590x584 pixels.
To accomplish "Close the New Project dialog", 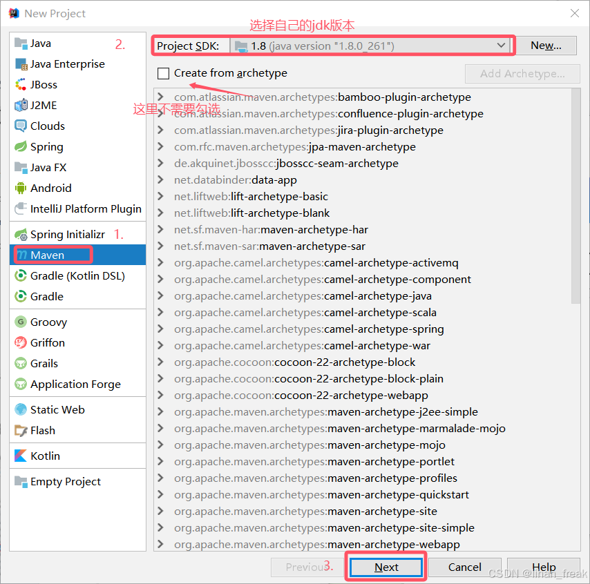I will click(x=575, y=14).
